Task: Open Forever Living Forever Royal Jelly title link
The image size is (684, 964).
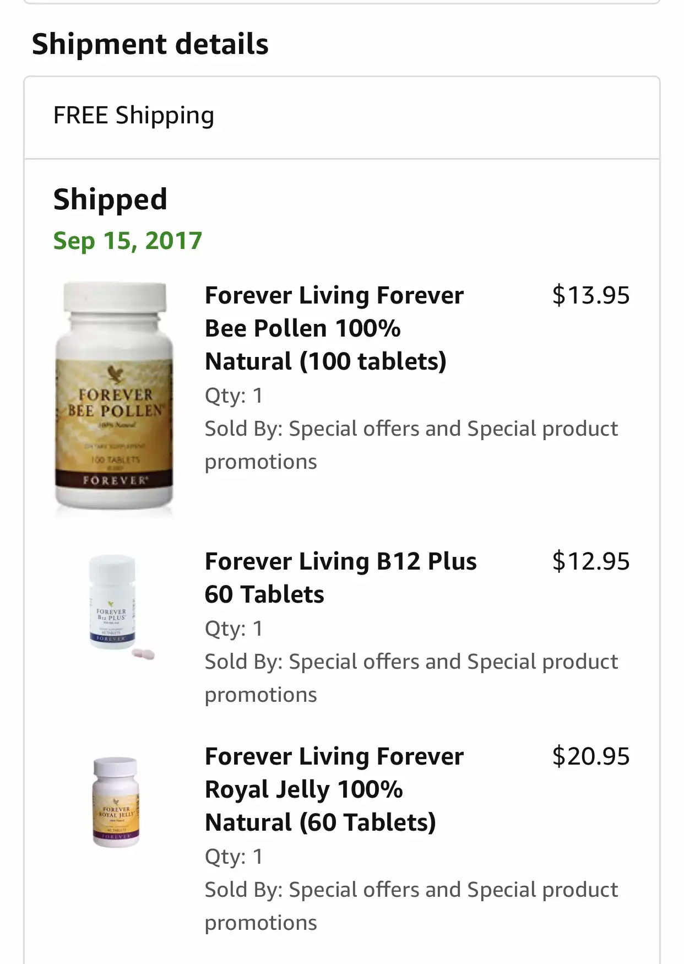Action: 334,789
